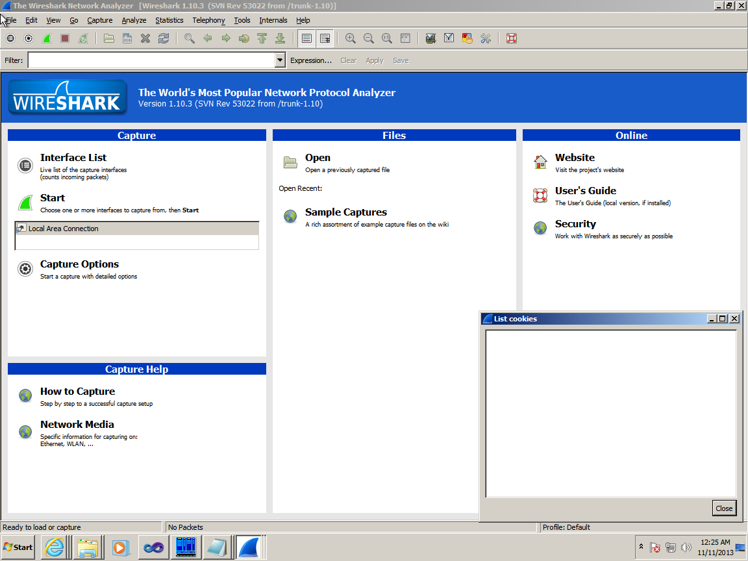Viewport: 748px width, 561px height.
Task: Open the Security link in the Online section
Action: coord(575,224)
